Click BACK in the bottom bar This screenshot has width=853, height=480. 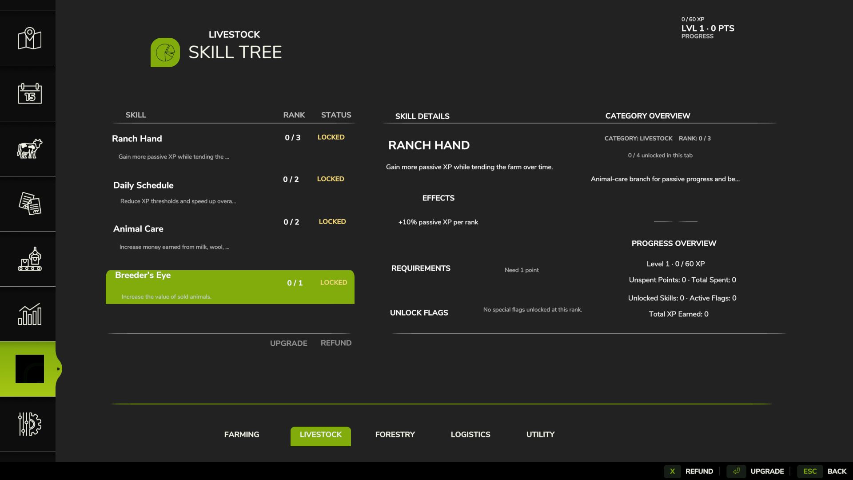[837, 471]
